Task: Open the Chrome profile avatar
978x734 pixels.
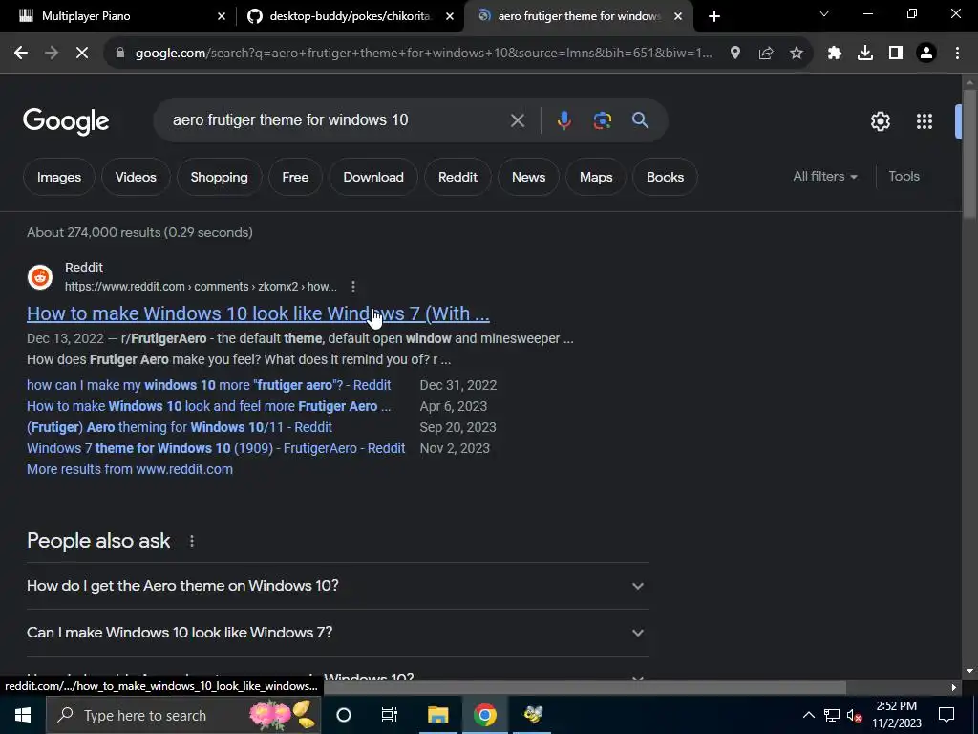Action: point(926,54)
